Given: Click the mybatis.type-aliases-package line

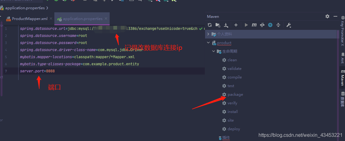Looking at the screenshot, I should pyautogui.click(x=79, y=64).
